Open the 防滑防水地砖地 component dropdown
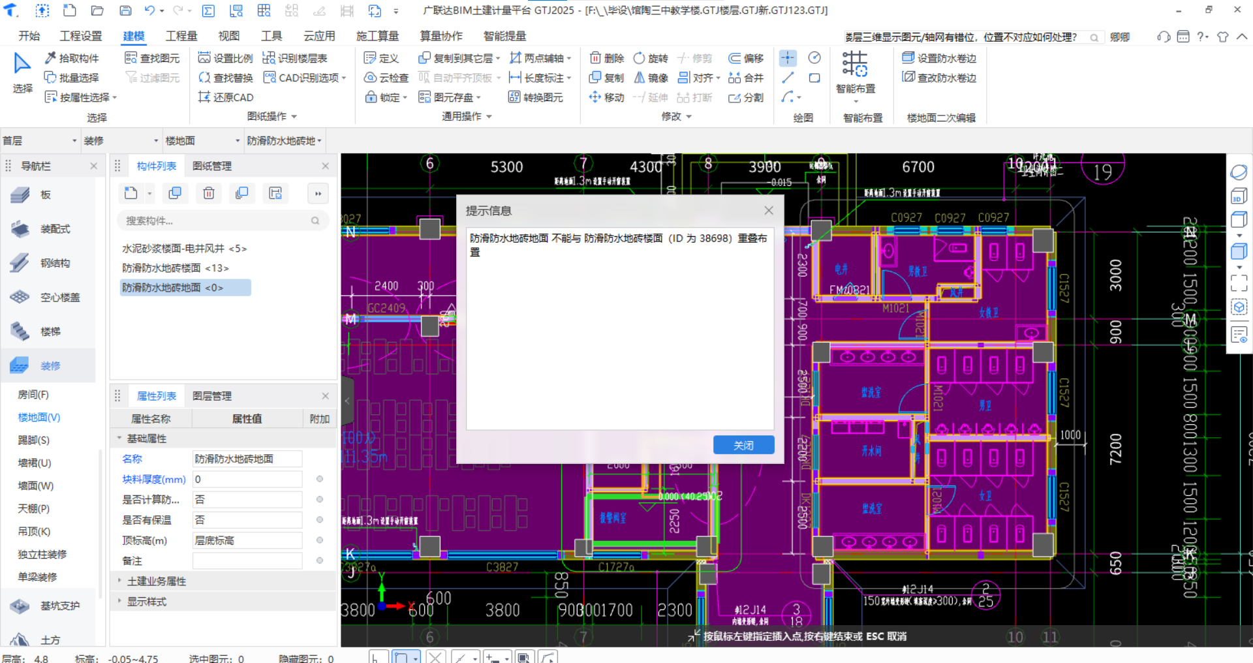 (284, 141)
